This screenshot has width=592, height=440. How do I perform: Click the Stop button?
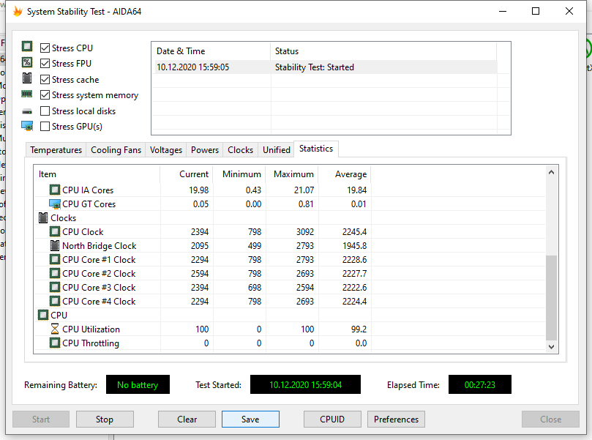[105, 420]
